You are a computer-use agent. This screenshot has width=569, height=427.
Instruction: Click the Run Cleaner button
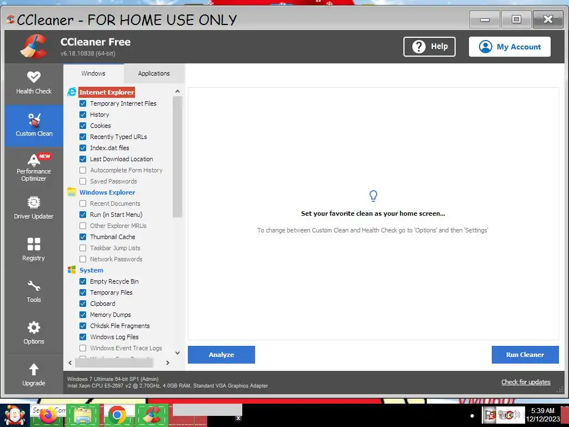click(525, 355)
